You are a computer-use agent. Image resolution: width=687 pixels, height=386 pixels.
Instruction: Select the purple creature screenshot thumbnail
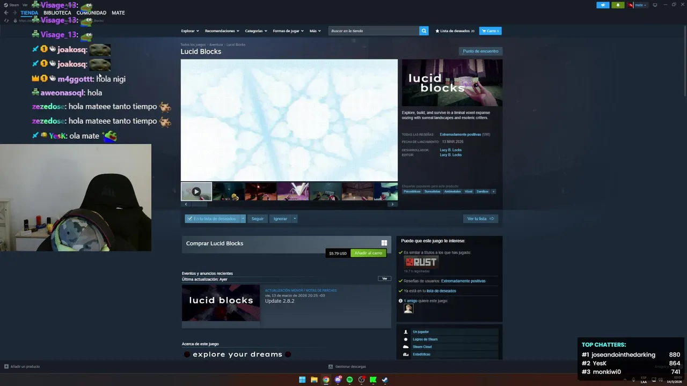tap(293, 191)
